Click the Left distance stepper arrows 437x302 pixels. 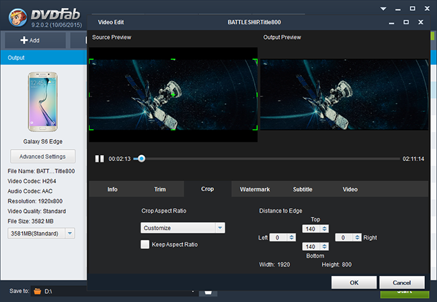(x=292, y=237)
